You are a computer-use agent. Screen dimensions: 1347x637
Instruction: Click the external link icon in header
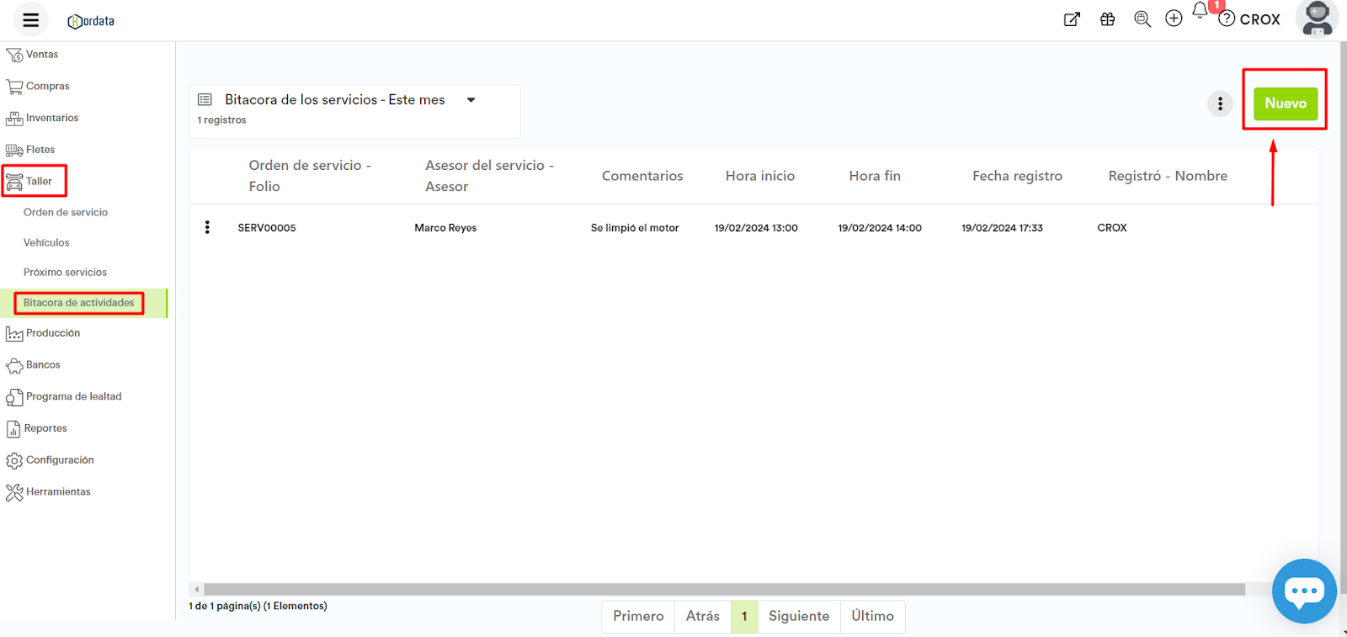[x=1072, y=19]
